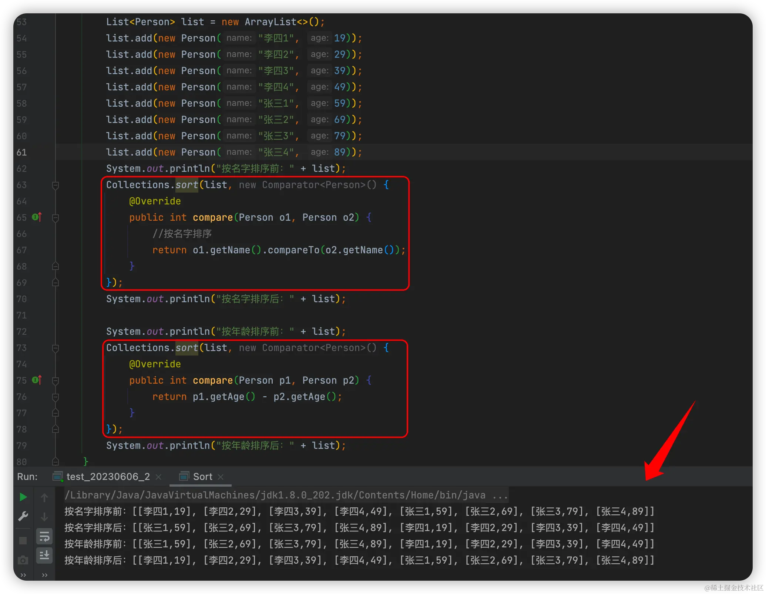Image resolution: width=766 pixels, height=594 pixels.
Task: Click the '按年龄排序前:' console output line
Action: click(x=359, y=544)
